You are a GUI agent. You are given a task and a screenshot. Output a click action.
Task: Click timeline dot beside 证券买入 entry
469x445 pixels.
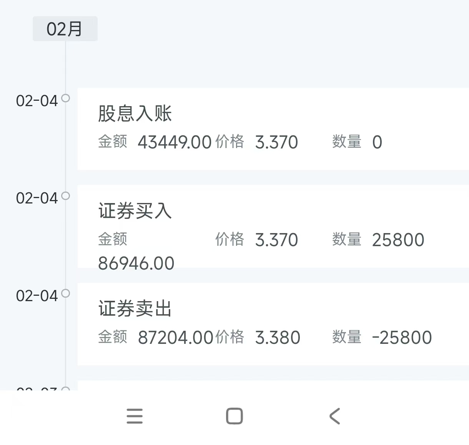point(66,196)
